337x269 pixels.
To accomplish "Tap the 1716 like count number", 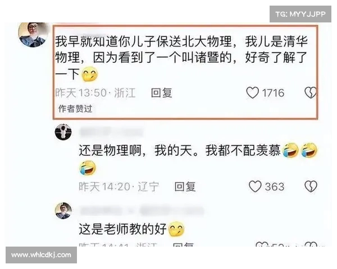I will 273,93.
